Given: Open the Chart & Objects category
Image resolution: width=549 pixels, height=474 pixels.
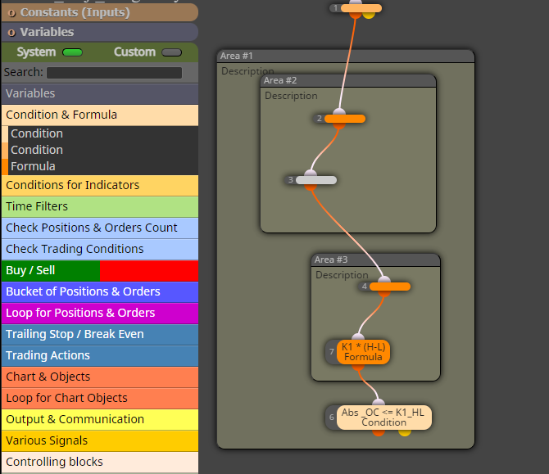Looking at the screenshot, I should pos(100,377).
